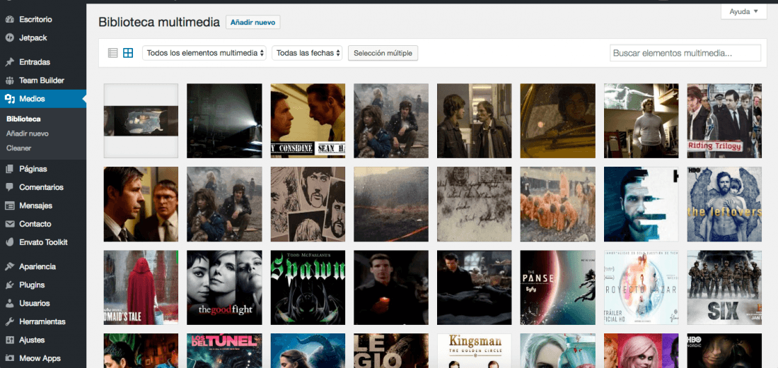778x368 pixels.
Task: Click the Ajustes settings icon
Action: (x=9, y=340)
